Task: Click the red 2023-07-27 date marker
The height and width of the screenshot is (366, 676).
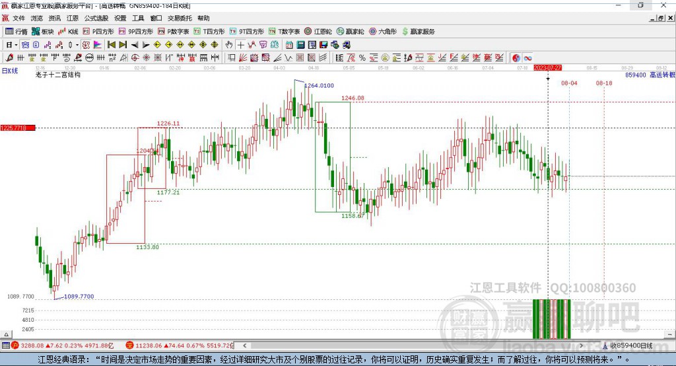Action: 547,68
